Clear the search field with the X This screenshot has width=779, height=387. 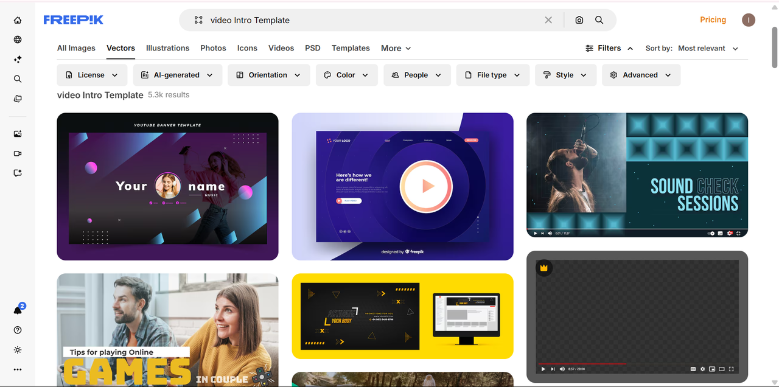(548, 19)
